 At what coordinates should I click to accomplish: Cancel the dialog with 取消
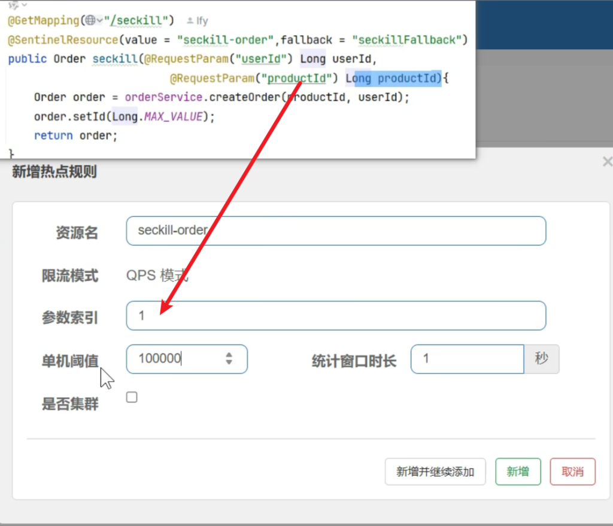572,471
